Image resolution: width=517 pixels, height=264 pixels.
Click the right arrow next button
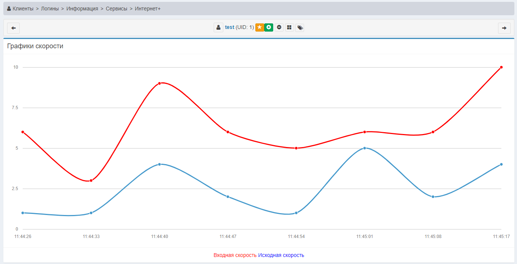[504, 28]
